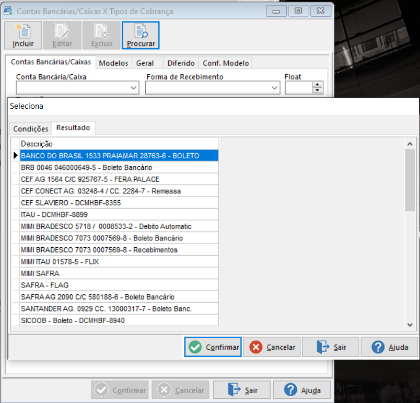The width and height of the screenshot is (420, 403).
Task: Switch to the Condições tab
Action: pyautogui.click(x=30, y=129)
